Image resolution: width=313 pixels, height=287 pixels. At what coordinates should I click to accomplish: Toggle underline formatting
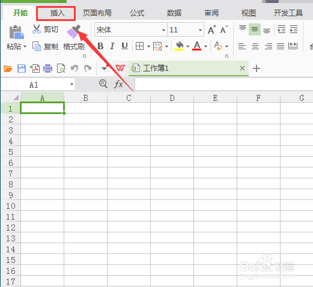[x=124, y=46]
